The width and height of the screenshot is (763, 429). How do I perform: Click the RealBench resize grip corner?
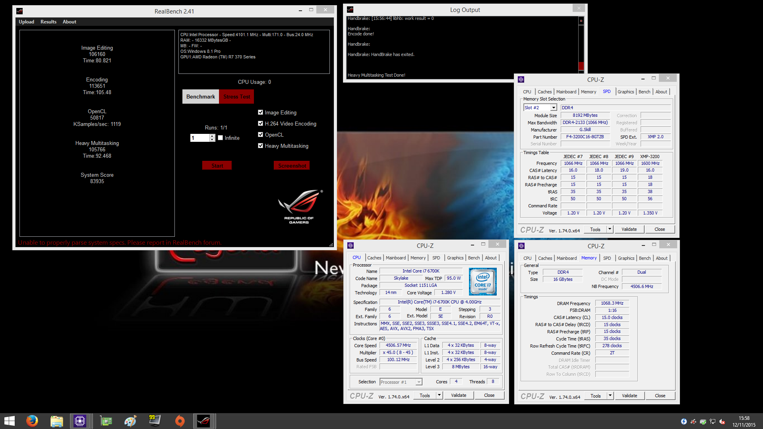coord(331,245)
